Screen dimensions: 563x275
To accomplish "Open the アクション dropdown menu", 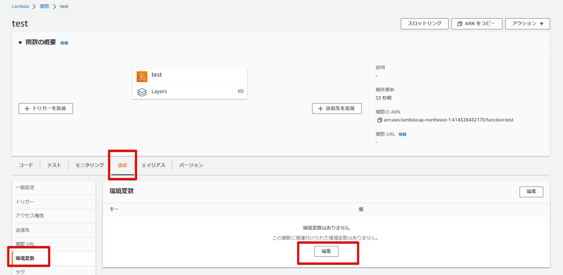I will (527, 23).
